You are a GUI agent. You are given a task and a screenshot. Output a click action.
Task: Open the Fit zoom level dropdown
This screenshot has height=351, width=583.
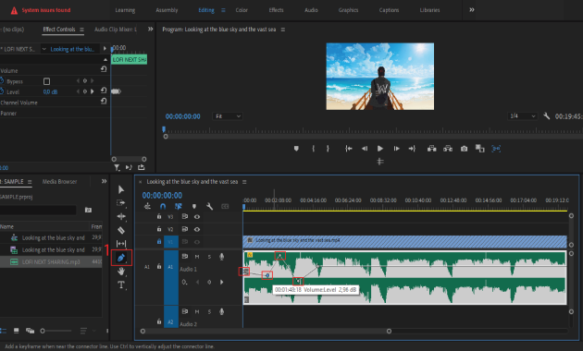tap(228, 116)
